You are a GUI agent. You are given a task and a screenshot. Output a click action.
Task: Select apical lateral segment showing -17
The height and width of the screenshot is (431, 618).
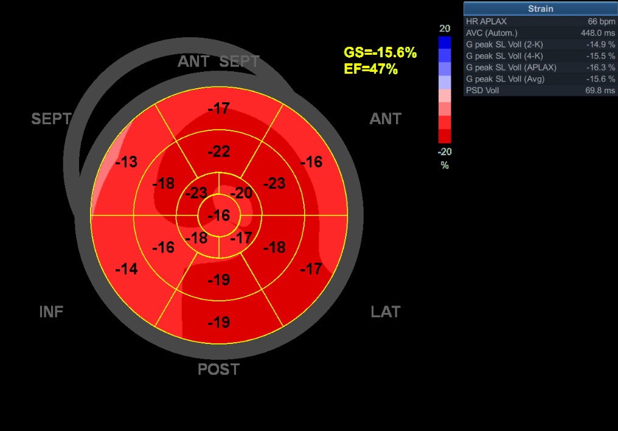pyautogui.click(x=241, y=238)
